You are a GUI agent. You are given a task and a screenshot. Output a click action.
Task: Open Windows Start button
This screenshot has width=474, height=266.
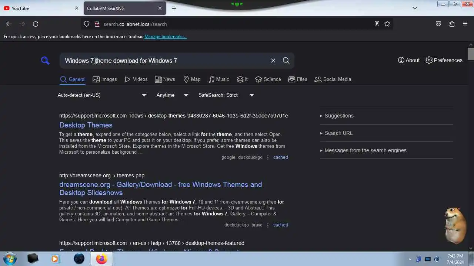point(10,259)
